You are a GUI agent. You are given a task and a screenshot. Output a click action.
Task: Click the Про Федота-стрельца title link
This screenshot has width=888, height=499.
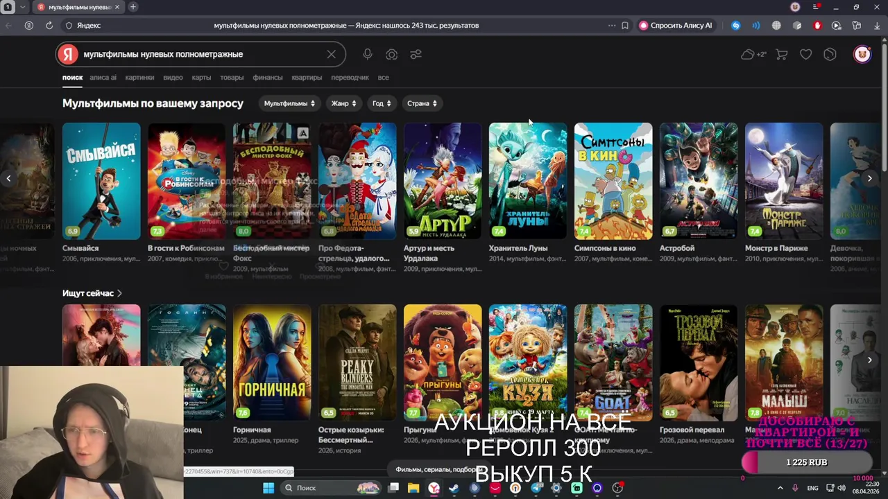354,253
